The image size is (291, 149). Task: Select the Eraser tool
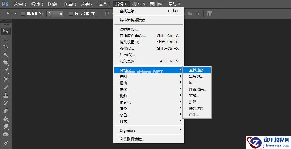[6, 111]
